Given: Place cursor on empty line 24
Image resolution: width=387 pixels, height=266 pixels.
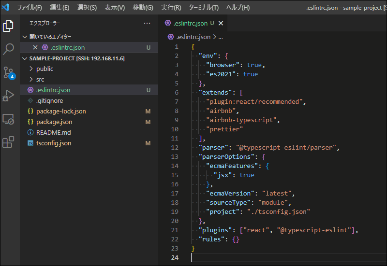Looking at the screenshot, I should tap(289, 258).
